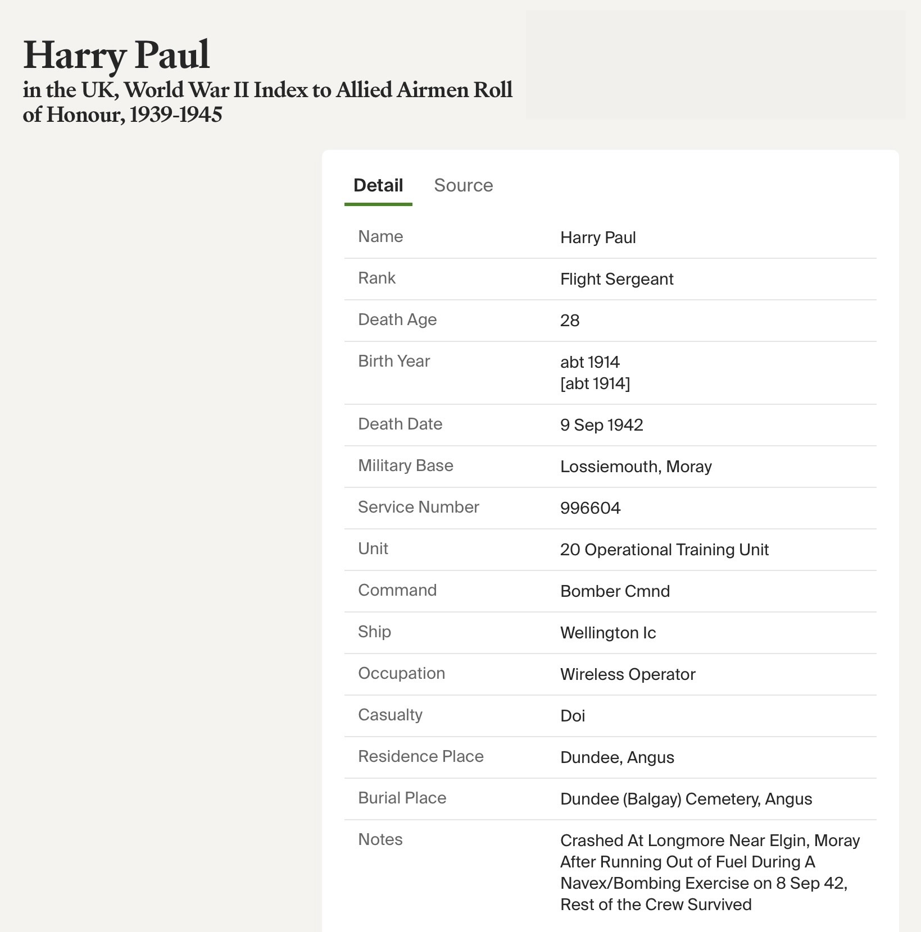Click the blank placeholder panel beside the heading
This screenshot has height=932, width=921.
tap(715, 65)
